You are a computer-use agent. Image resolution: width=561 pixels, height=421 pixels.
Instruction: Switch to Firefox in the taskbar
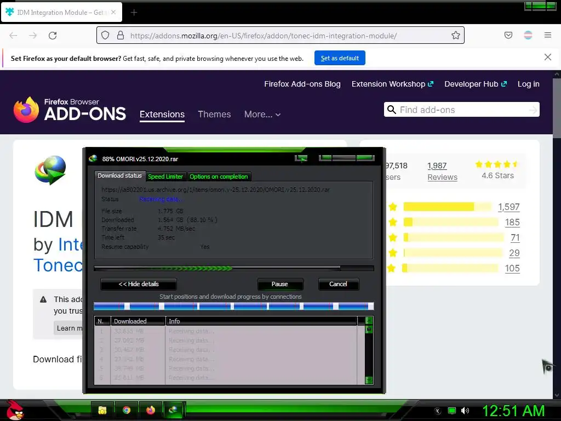[x=150, y=410]
